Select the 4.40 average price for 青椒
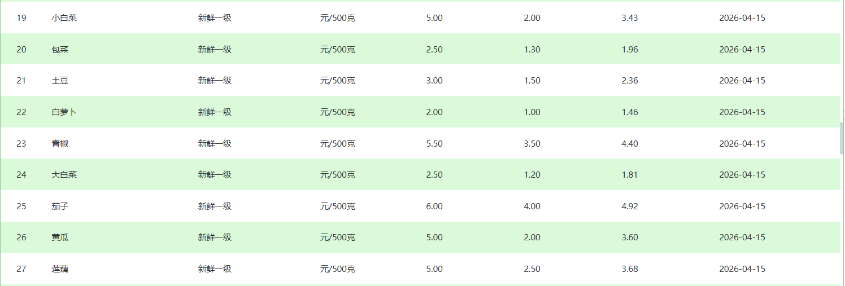This screenshot has width=845, height=286. 629,144
